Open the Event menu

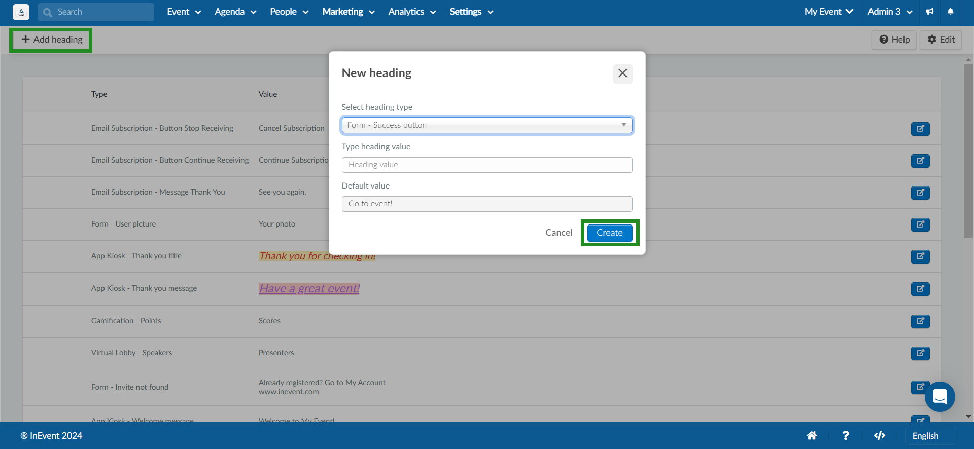click(184, 12)
